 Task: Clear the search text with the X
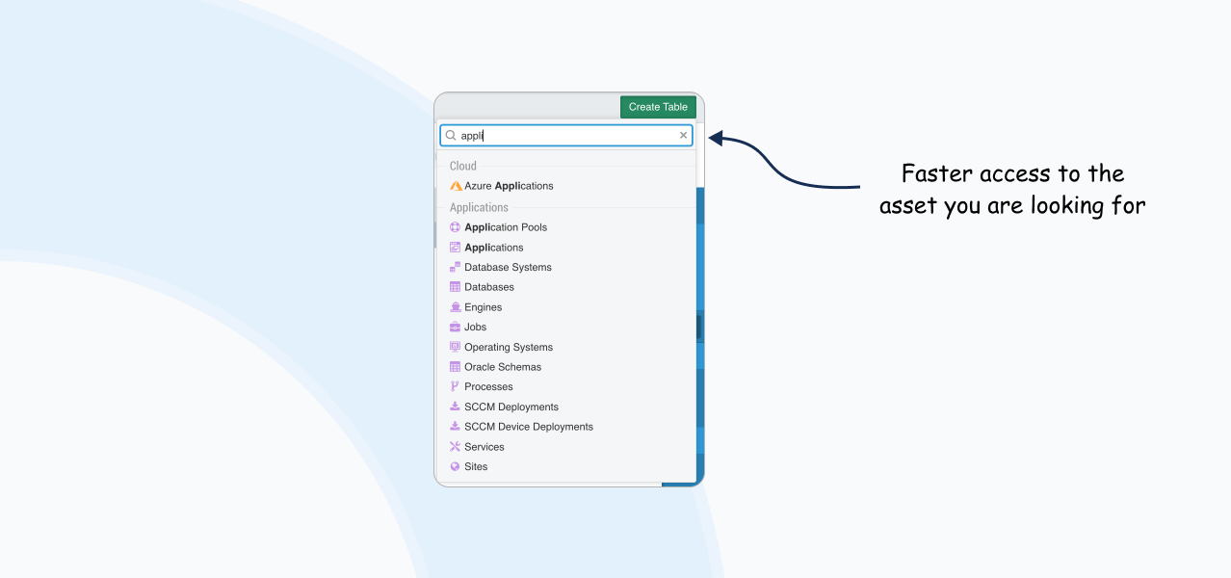(684, 136)
